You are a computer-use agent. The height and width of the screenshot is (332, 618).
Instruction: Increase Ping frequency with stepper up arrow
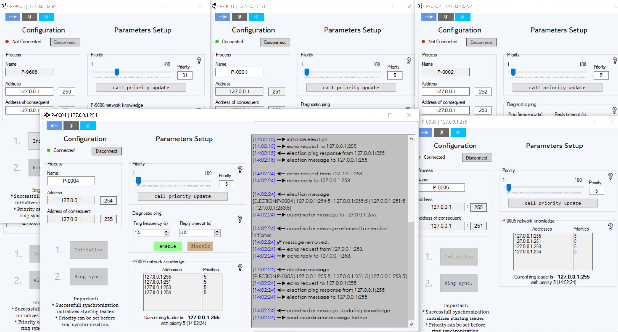coord(166,231)
